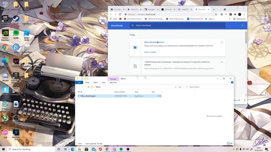Open a new Chrome tab

214,9
